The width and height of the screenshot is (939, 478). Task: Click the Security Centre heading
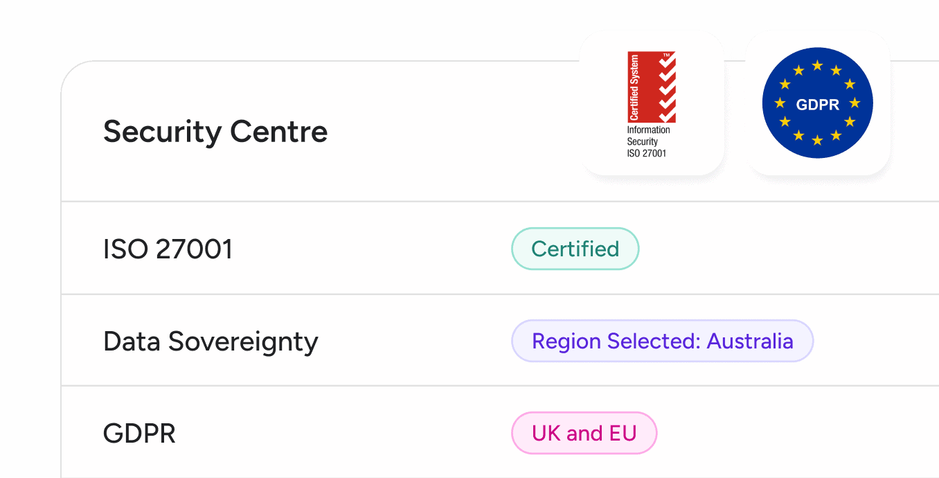[215, 132]
